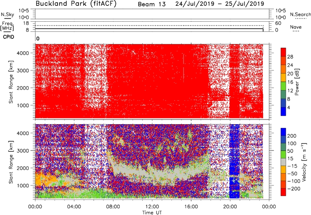Click the '10^0' tick beside N.Search
The width and height of the screenshot is (311, 215).
[x=281, y=17]
